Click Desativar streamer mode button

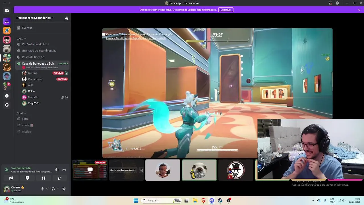click(x=226, y=10)
